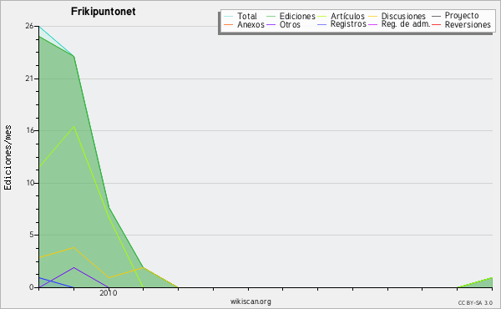Click the Otros legend entry
The width and height of the screenshot is (501, 309).
tap(283, 24)
